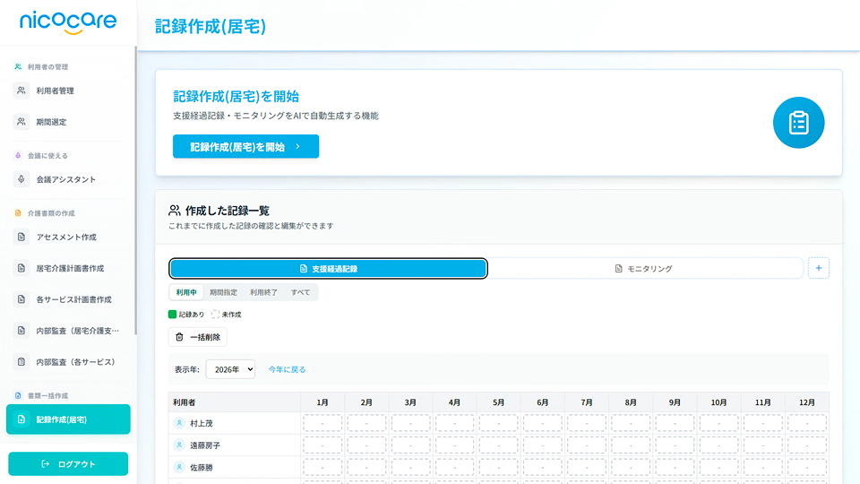Click the 村上茂 user name
This screenshot has width=860, height=484.
click(x=202, y=424)
